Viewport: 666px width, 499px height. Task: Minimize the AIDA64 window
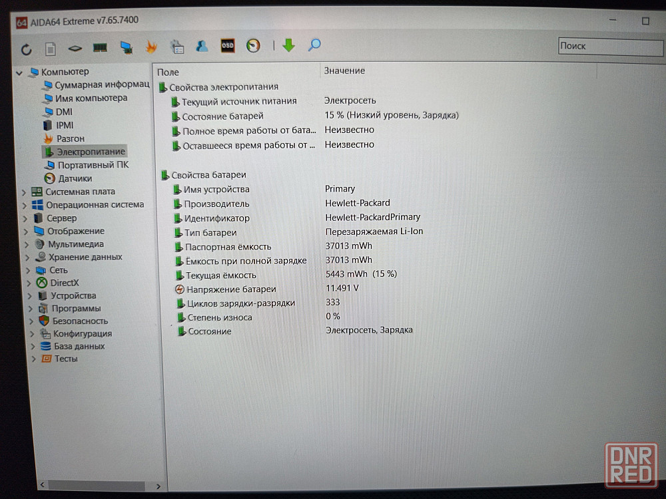pos(613,20)
